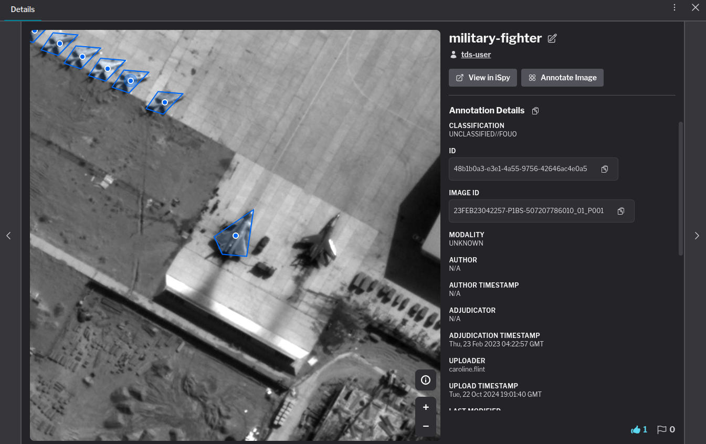
Task: Edit the military-fighter label with pencil icon
Action: (x=552, y=38)
